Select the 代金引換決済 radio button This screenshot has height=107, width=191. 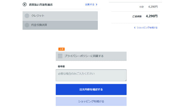27,25
